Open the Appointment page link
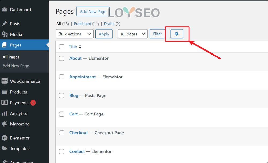Screen dimensions: 268x163 (x=82, y=77)
